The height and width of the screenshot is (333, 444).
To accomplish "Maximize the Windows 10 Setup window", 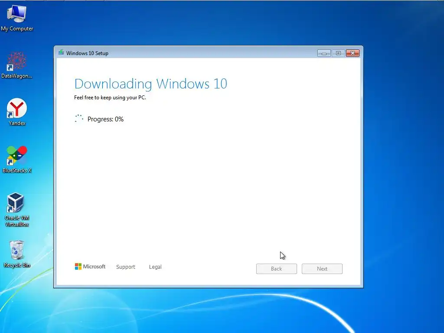I will (338, 53).
